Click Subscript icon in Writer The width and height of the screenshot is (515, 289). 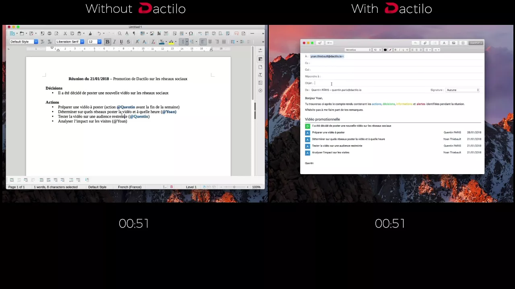coord(144,42)
